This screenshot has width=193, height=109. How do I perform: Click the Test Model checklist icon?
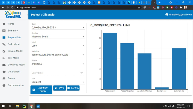click(x=4, y=58)
